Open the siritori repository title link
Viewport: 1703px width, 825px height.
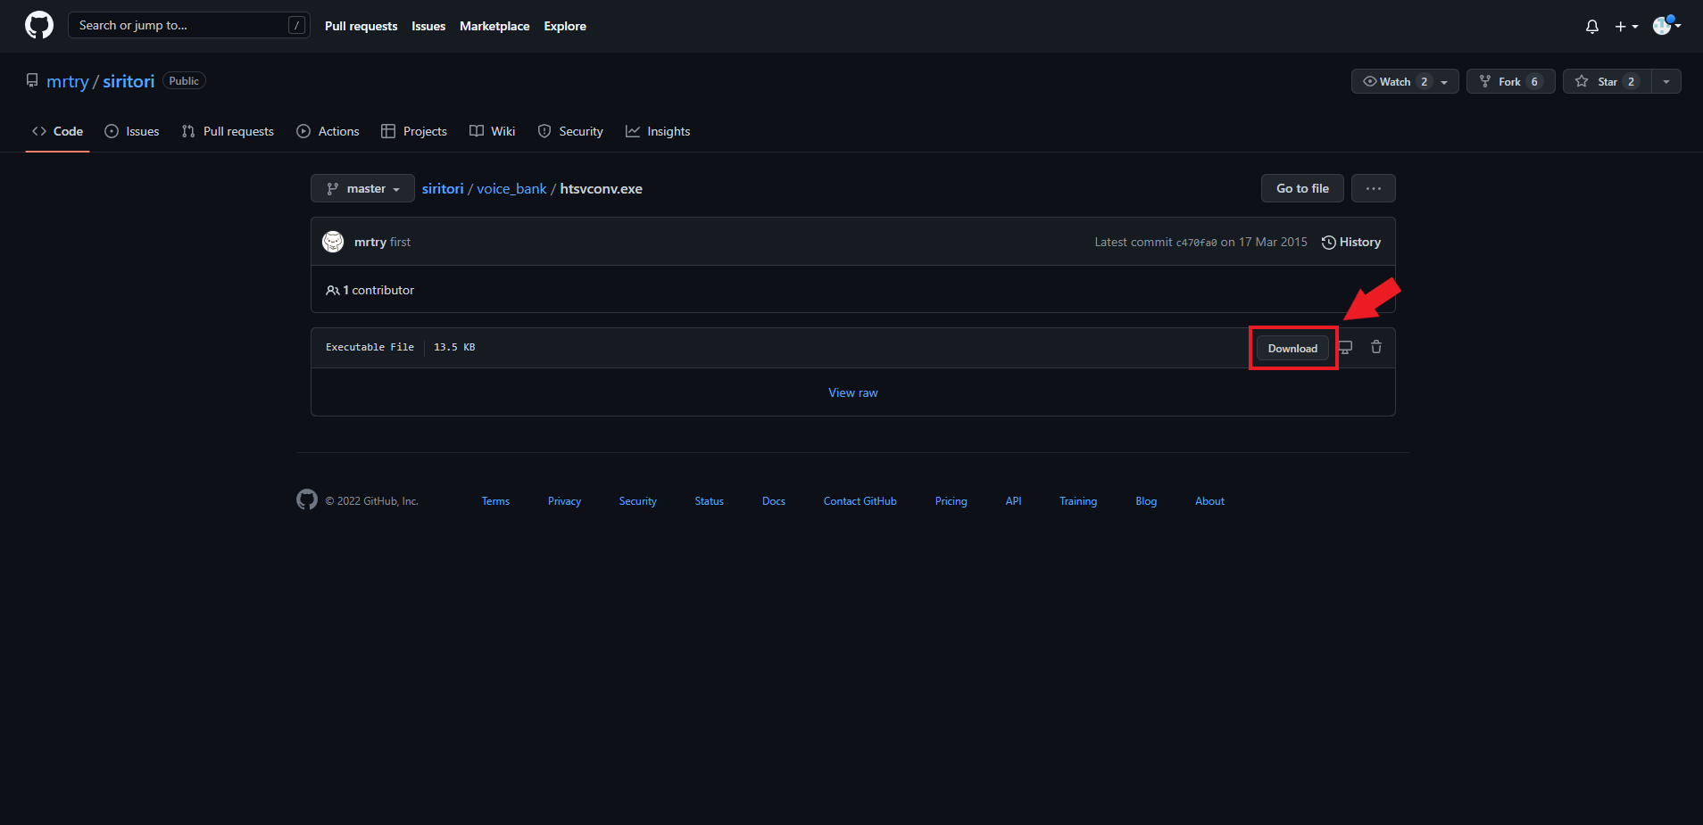(129, 81)
